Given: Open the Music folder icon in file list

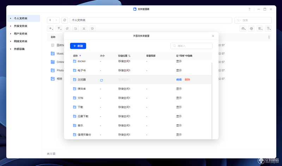Looking at the screenshot, I should pos(53,54).
